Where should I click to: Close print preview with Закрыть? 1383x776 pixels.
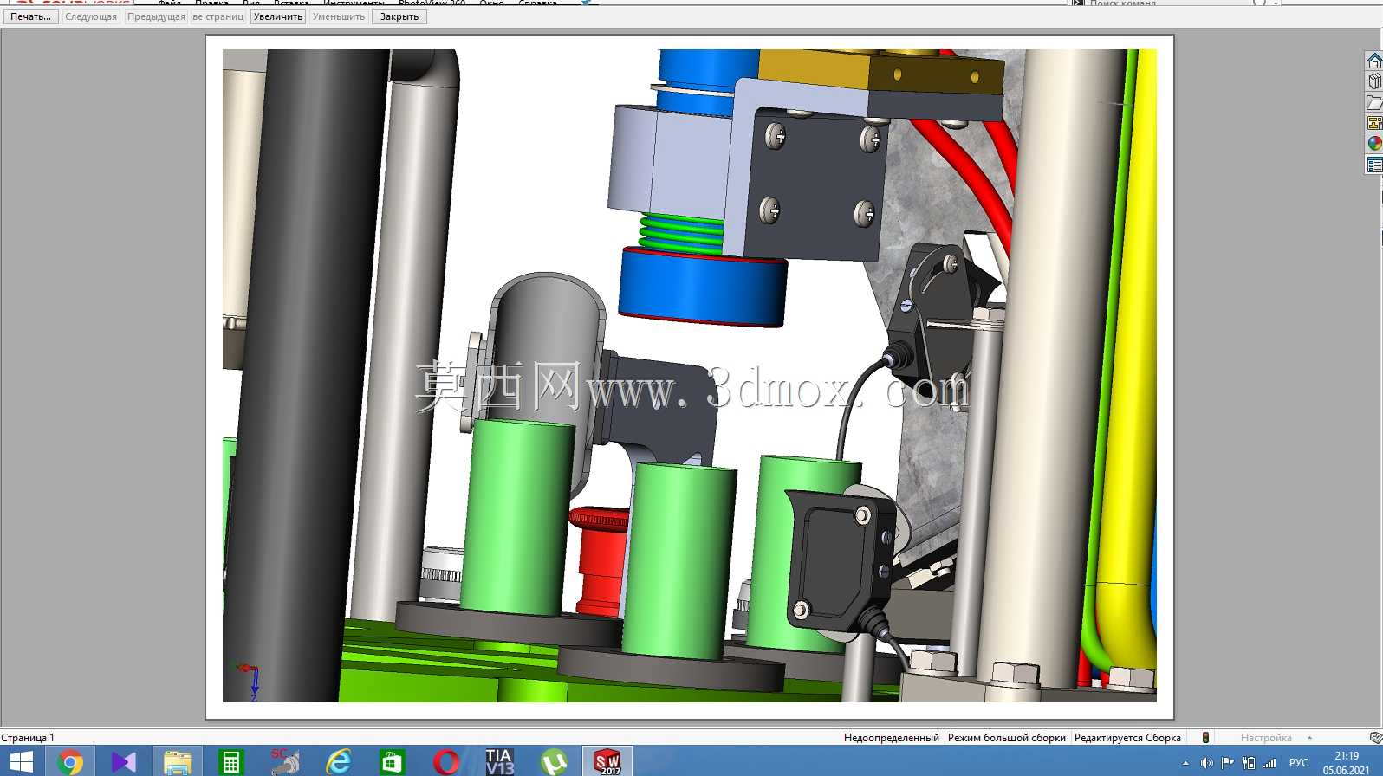click(x=399, y=16)
